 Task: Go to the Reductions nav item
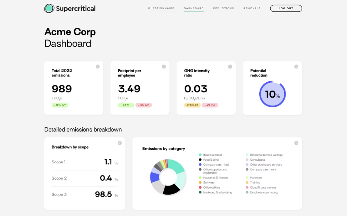(x=223, y=8)
